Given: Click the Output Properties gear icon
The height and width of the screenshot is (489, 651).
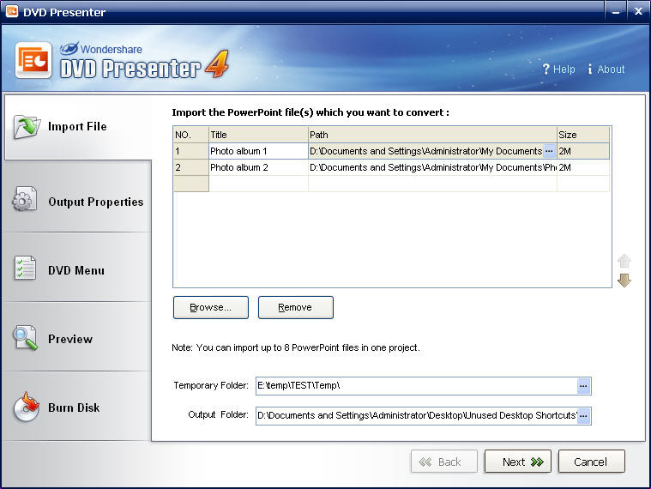Looking at the screenshot, I should pos(25,199).
